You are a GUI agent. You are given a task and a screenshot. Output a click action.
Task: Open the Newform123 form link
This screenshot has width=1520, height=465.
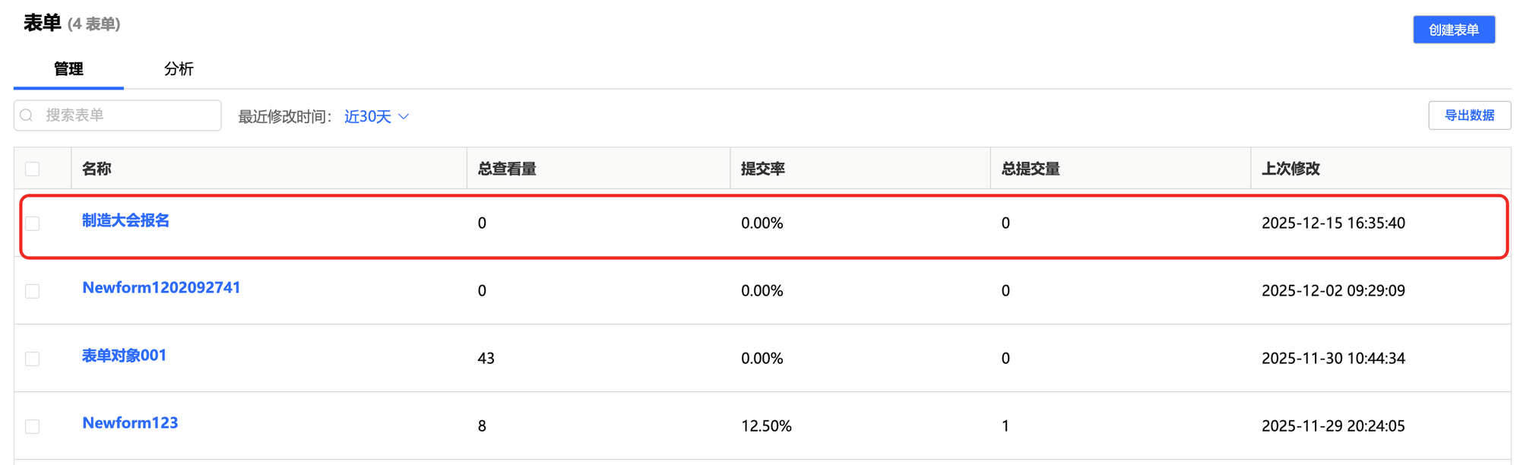coord(130,423)
